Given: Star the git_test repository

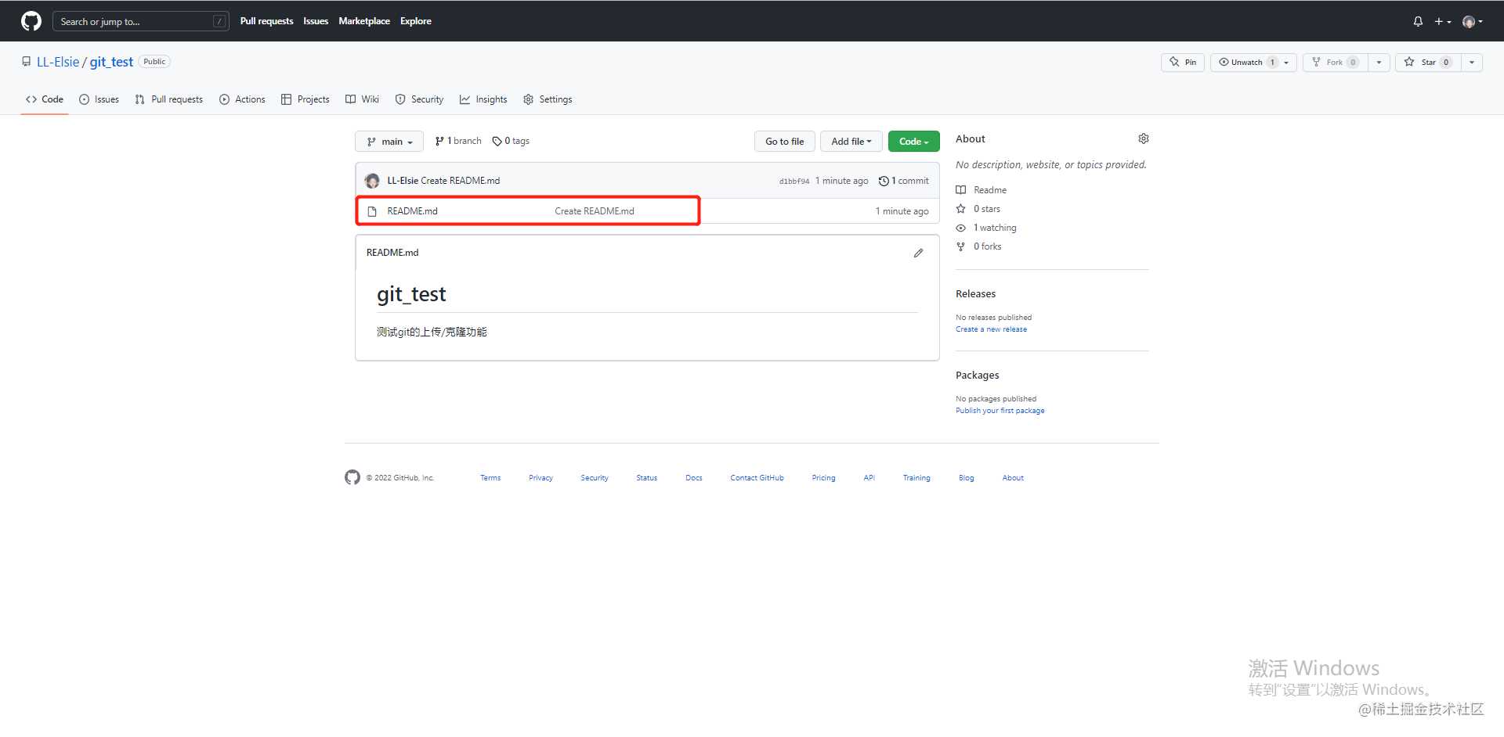Looking at the screenshot, I should [x=1428, y=63].
